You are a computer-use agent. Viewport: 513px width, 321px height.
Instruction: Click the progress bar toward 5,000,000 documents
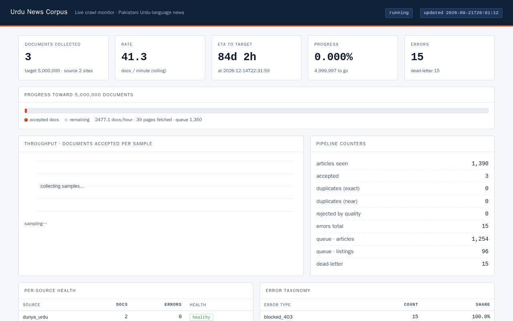(x=256, y=111)
